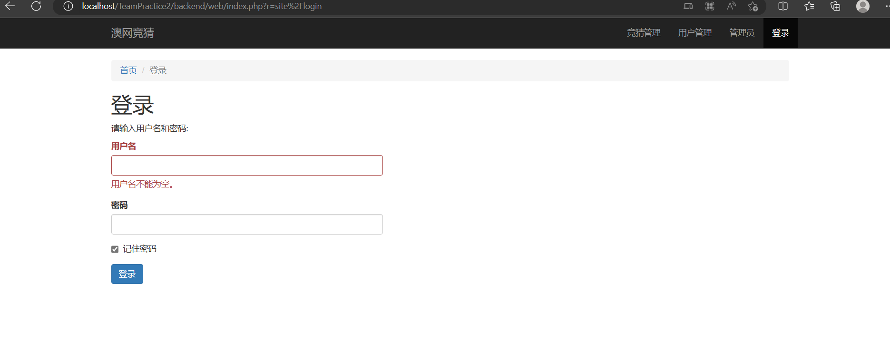Go back using the browser back arrow
Image resolution: width=890 pixels, height=343 pixels.
[10, 6]
